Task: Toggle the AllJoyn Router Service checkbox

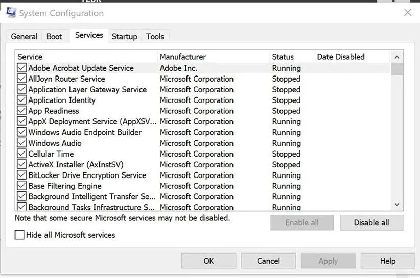Action: pos(21,79)
